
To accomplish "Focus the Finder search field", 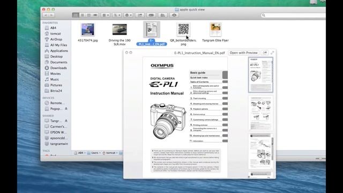I will tap(293, 15).
